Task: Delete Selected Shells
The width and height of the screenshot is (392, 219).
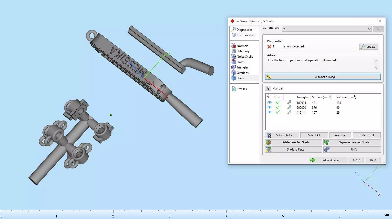Action: click(294, 142)
